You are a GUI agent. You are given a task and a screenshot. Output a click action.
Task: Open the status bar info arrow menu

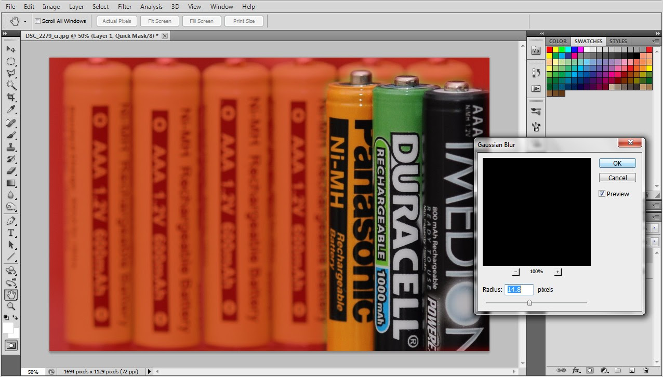click(150, 372)
